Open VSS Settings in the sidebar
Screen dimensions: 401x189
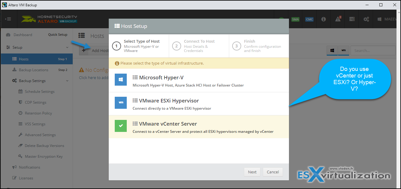click(35, 124)
